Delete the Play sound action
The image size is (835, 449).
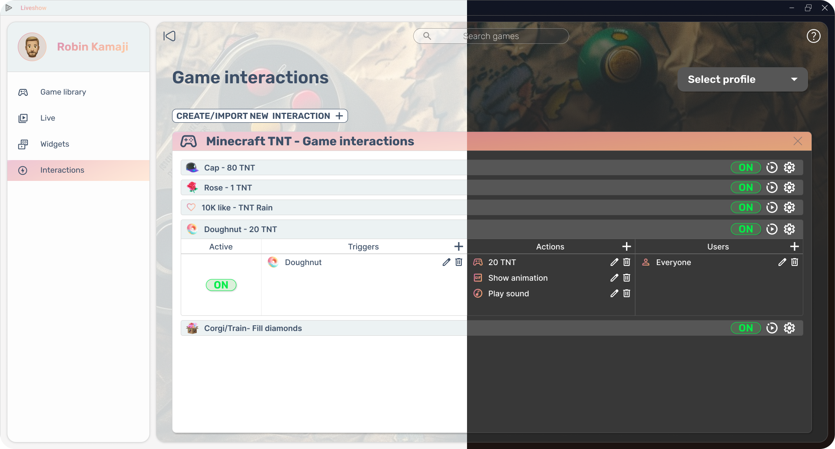point(626,293)
